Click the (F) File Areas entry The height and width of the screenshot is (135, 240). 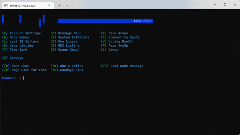click(x=114, y=33)
